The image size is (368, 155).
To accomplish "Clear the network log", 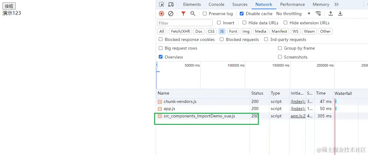I will click(x=171, y=14).
